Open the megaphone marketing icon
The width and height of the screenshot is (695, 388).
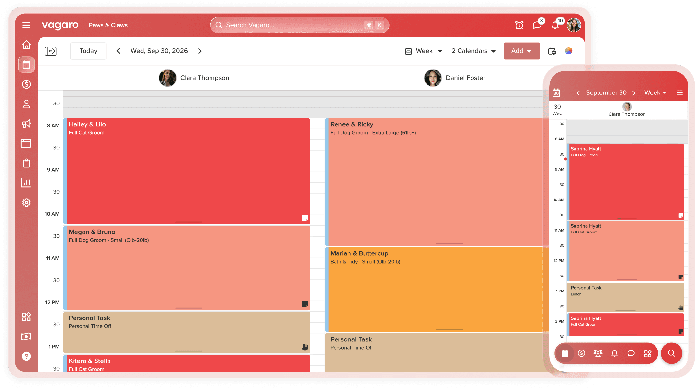pos(26,124)
